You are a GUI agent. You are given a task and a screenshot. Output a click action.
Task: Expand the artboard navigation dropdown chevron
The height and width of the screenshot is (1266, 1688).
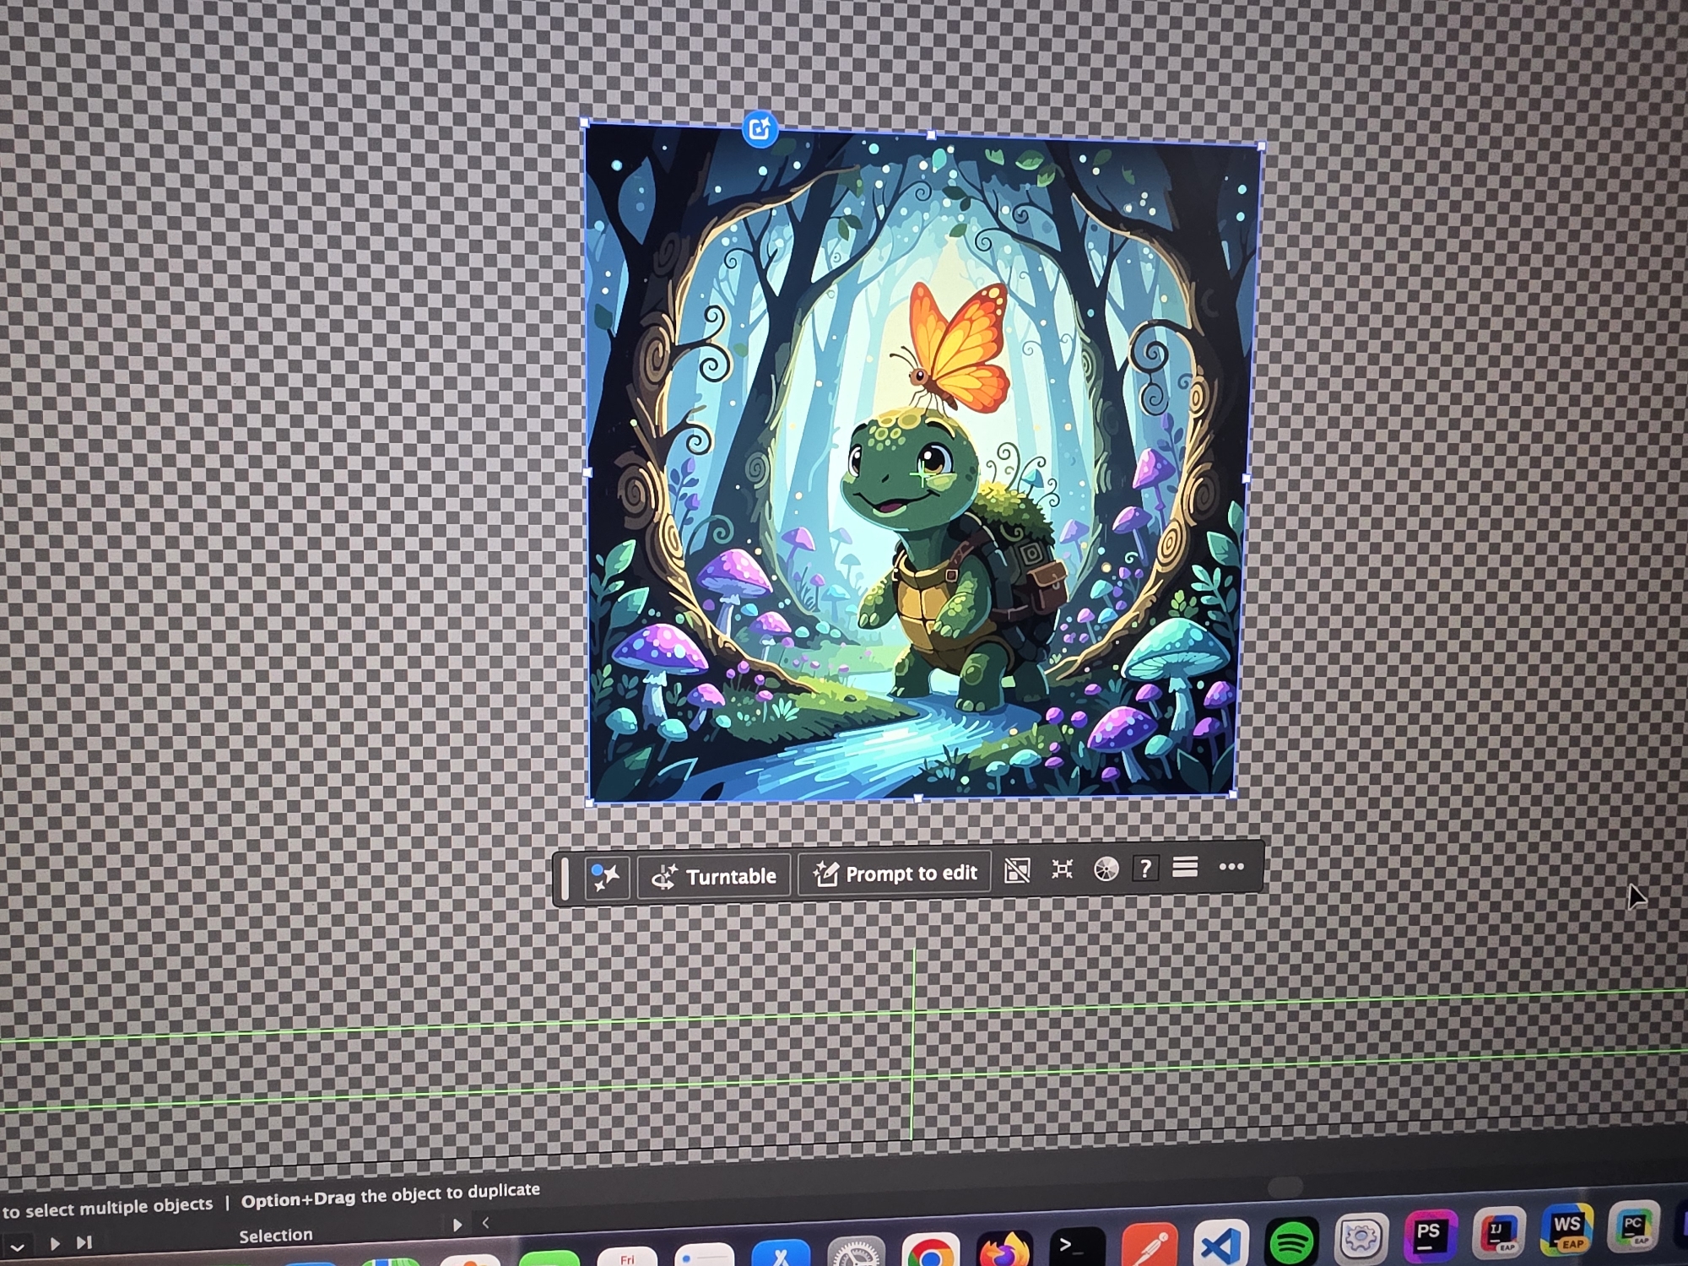(x=17, y=1247)
